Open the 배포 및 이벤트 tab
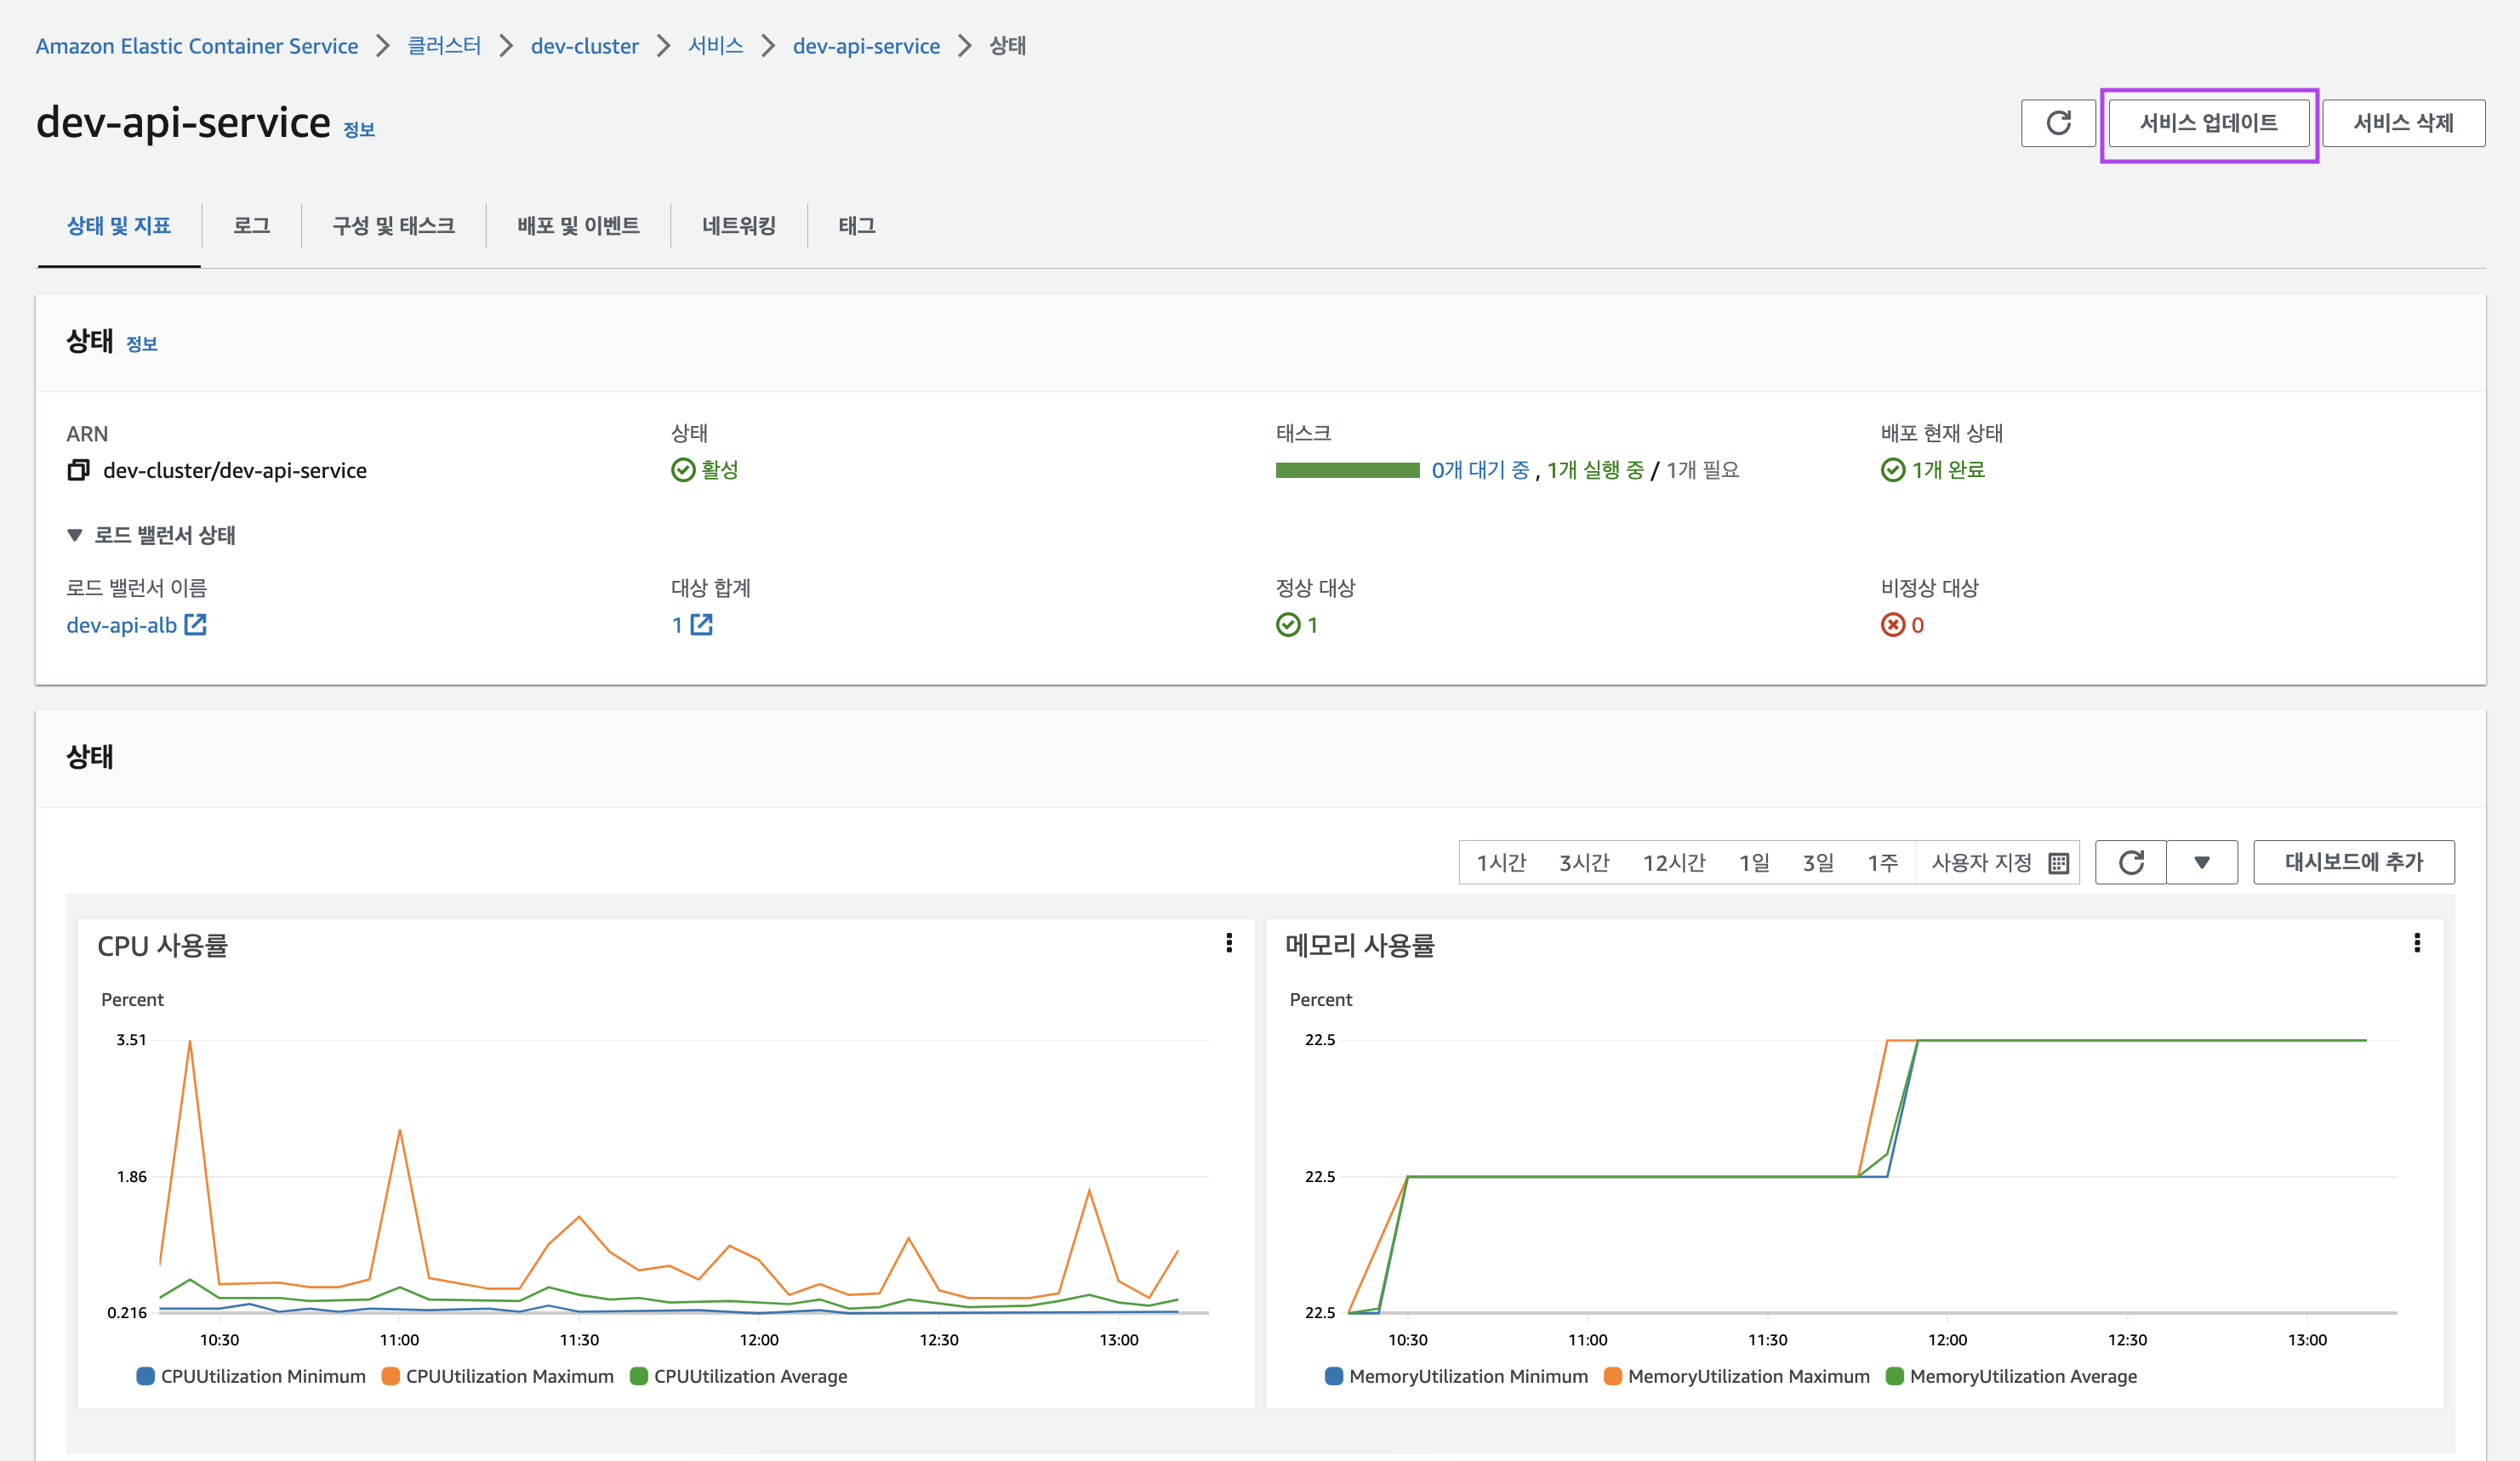Screen dimensions: 2520x1461 point(578,226)
